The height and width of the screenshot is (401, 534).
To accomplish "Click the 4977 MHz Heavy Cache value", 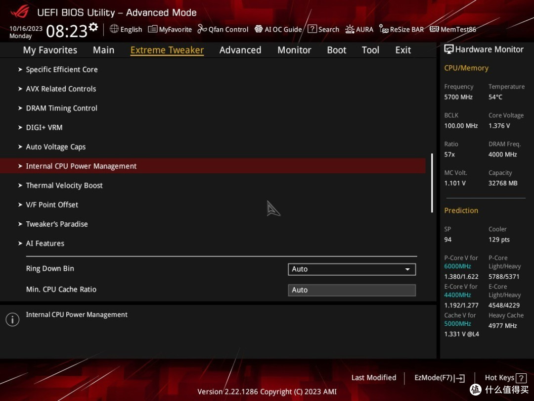I will (x=503, y=326).
